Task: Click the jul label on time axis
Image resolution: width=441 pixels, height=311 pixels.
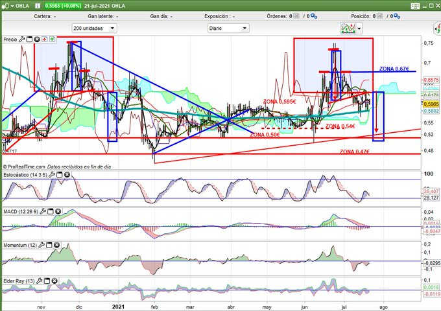Action: click(344, 307)
